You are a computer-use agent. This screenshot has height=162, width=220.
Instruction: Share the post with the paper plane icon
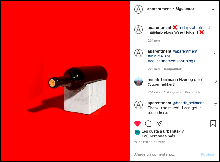click(x=159, y=123)
